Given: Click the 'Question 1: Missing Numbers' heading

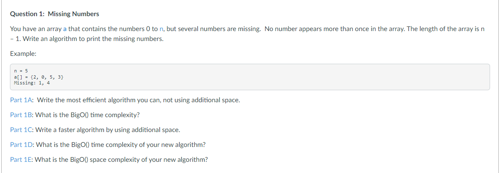Looking at the screenshot, I should 55,14.
